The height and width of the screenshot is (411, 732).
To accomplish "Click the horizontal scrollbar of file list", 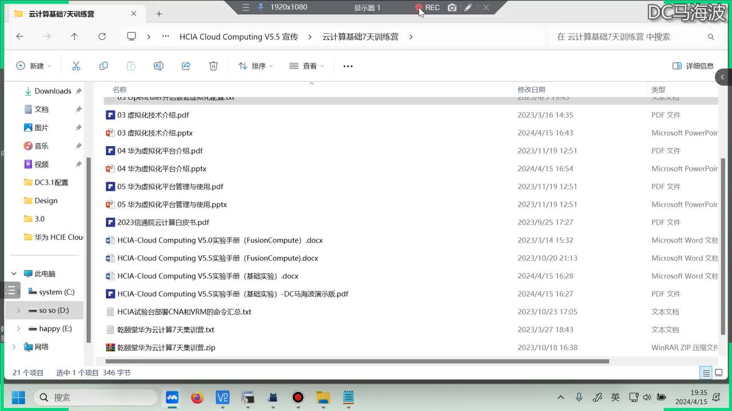I will pos(357,361).
